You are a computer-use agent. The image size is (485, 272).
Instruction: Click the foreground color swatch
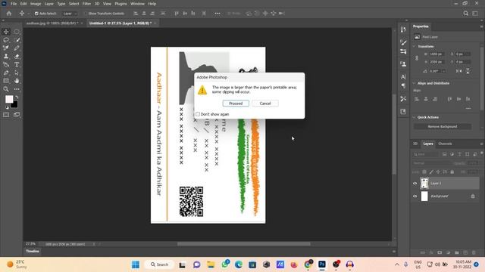point(9,99)
